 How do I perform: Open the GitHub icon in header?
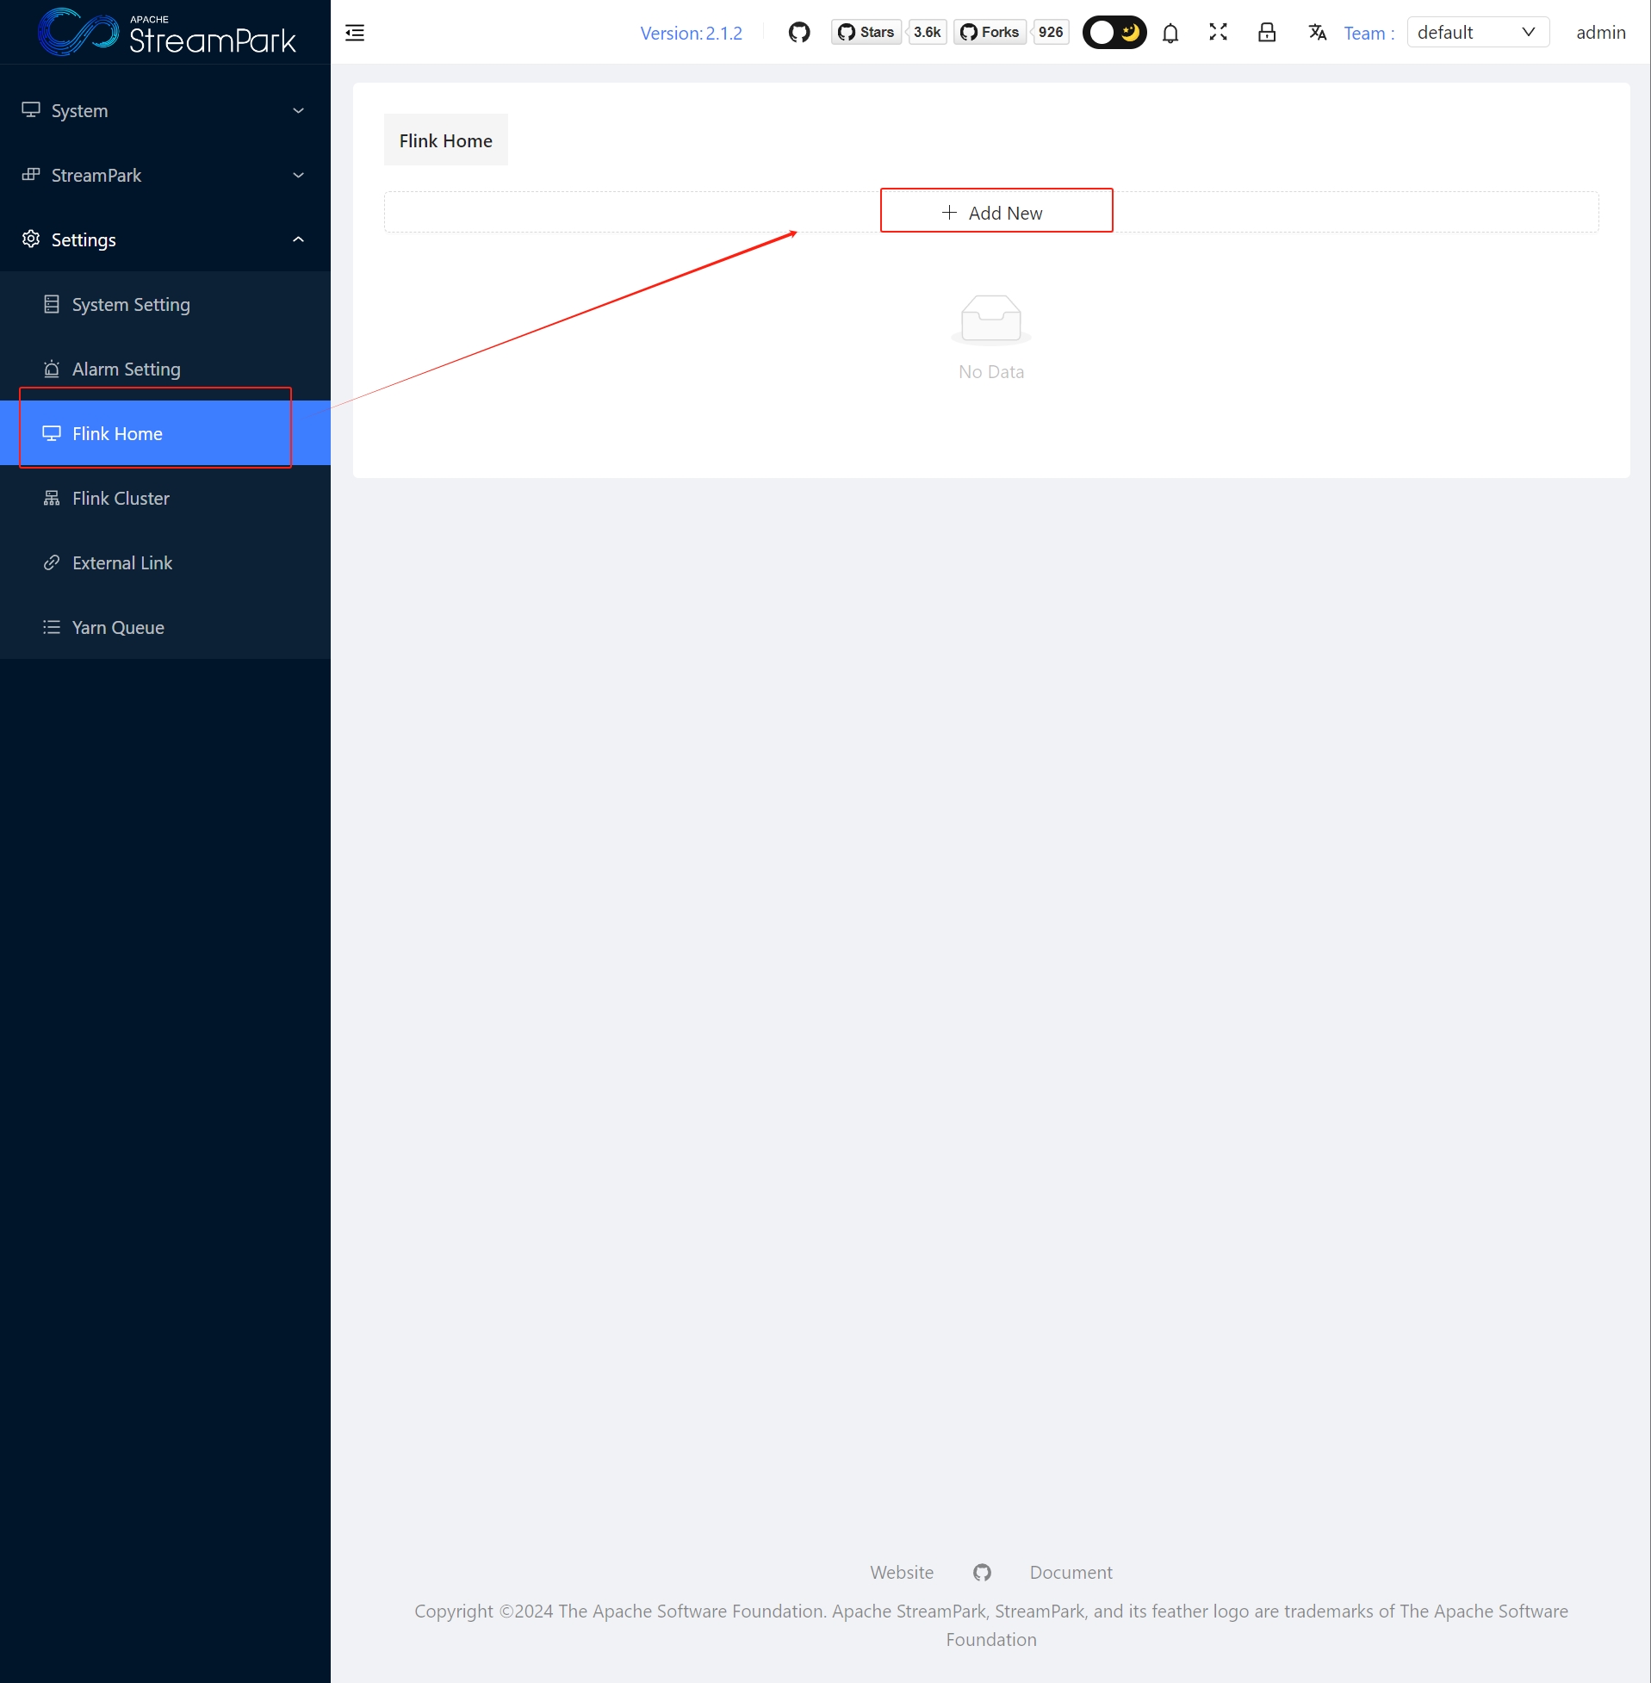coord(798,33)
